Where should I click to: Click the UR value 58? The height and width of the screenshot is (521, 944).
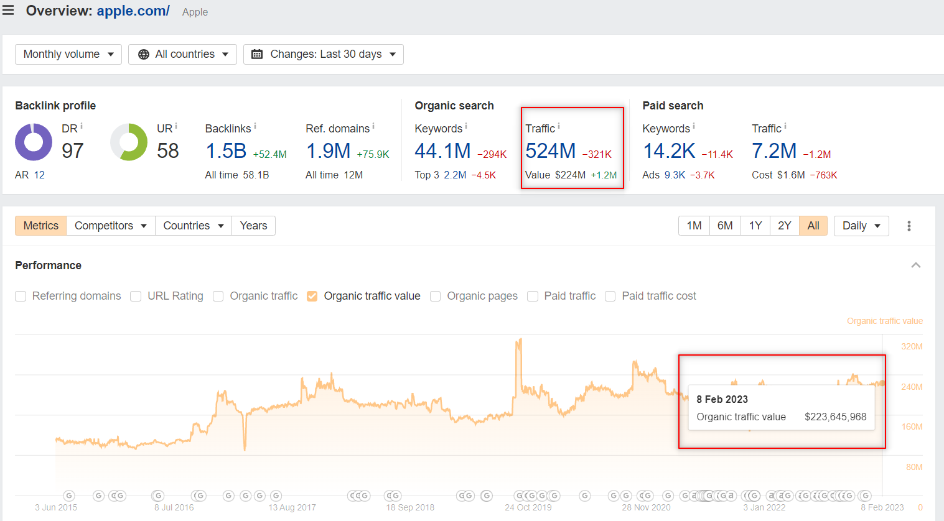168,151
